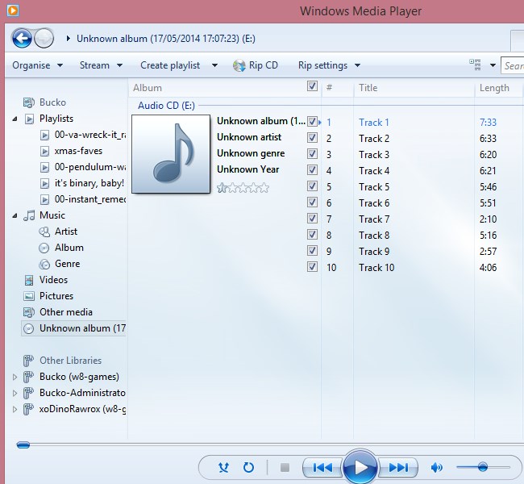This screenshot has height=484, width=524.
Task: Skip to next track button
Action: [x=398, y=467]
